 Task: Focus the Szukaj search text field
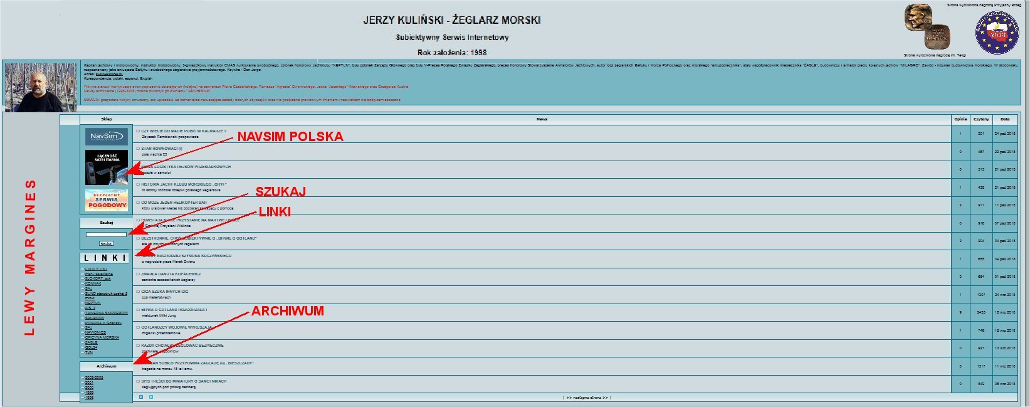106,235
